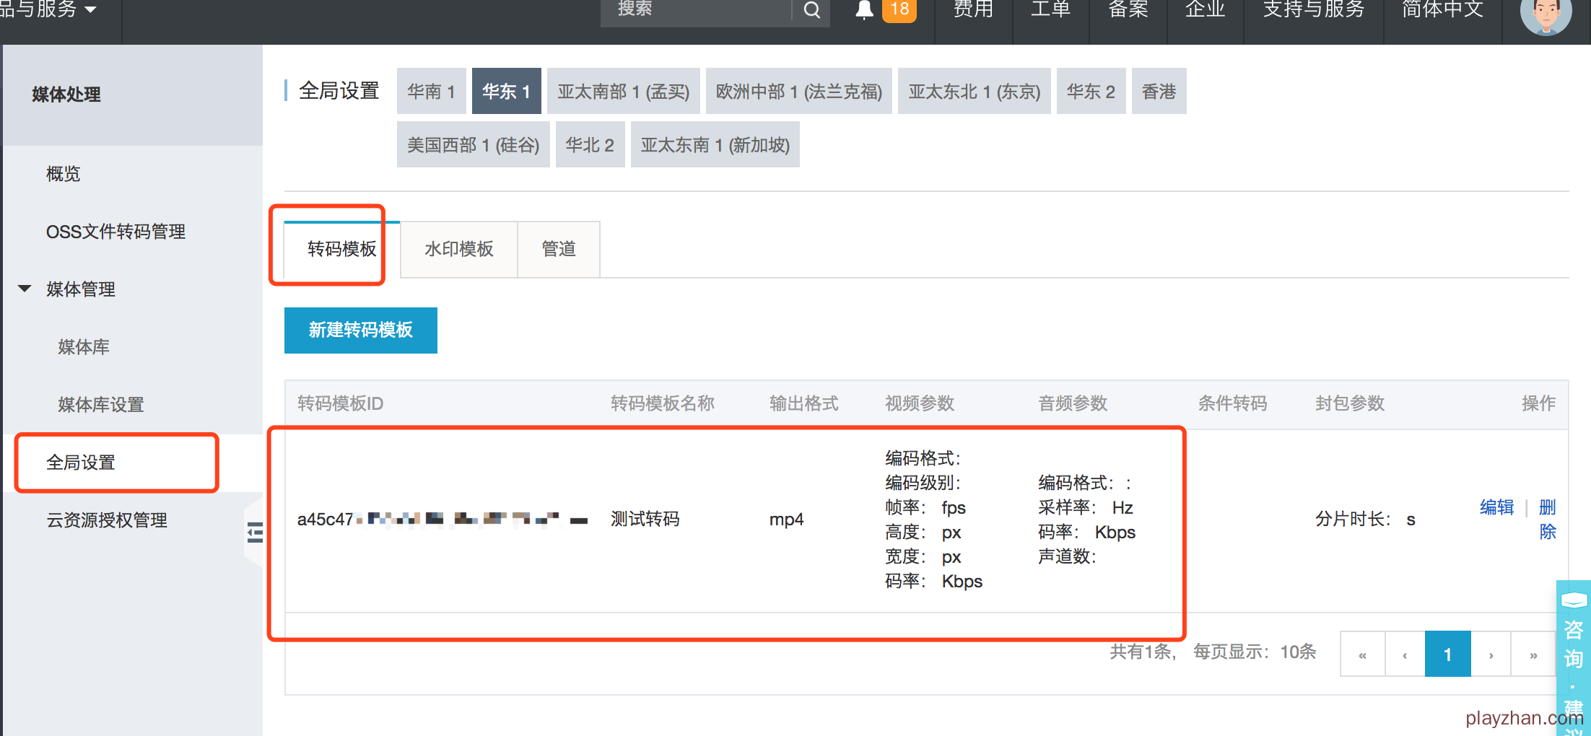This screenshot has width=1591, height=736.
Task: Go to the last page arrow
Action: point(1533,654)
